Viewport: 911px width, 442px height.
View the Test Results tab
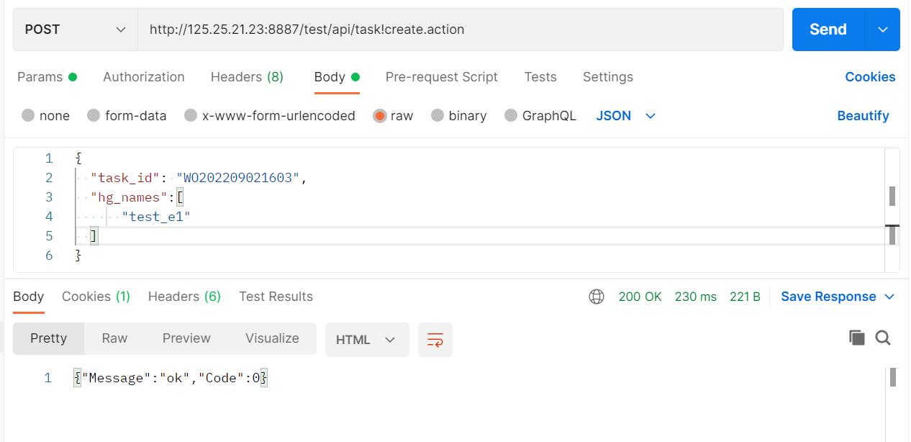coord(276,296)
